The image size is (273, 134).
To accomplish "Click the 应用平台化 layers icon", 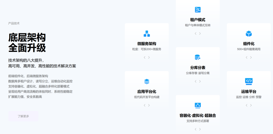I will pos(147,82).
